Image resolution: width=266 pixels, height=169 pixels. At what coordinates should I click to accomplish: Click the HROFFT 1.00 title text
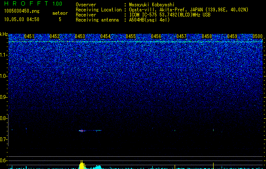pos(33,3)
